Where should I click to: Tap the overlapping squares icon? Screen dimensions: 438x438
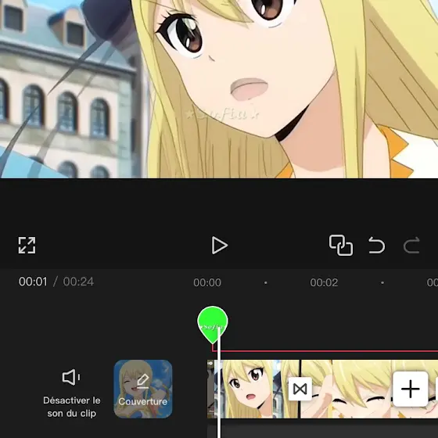(x=341, y=245)
